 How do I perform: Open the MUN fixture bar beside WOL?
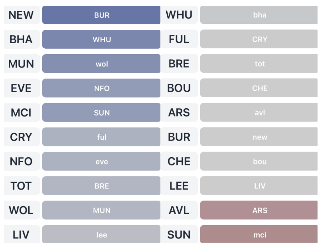[x=101, y=210]
